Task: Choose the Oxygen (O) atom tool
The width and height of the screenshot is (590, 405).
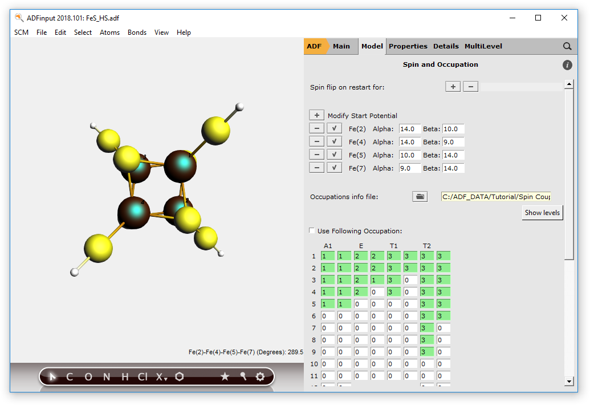Action: point(88,377)
